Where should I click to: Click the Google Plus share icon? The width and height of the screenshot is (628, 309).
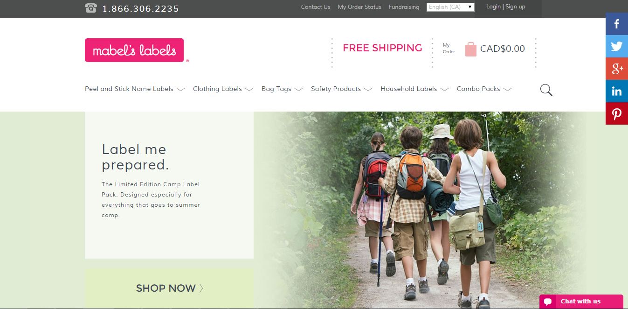[x=617, y=69]
